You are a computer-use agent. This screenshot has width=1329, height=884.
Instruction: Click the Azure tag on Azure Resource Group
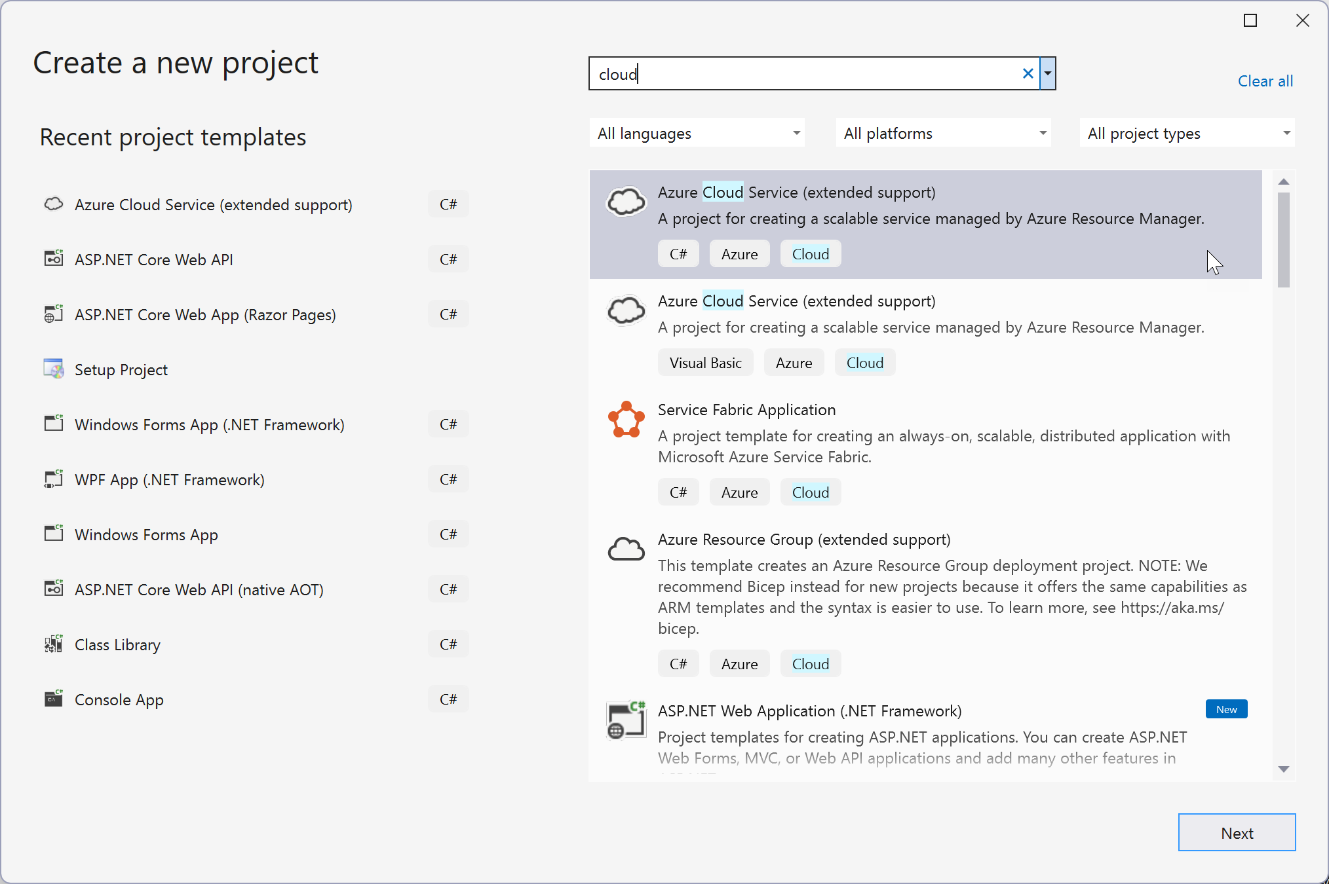coord(740,663)
